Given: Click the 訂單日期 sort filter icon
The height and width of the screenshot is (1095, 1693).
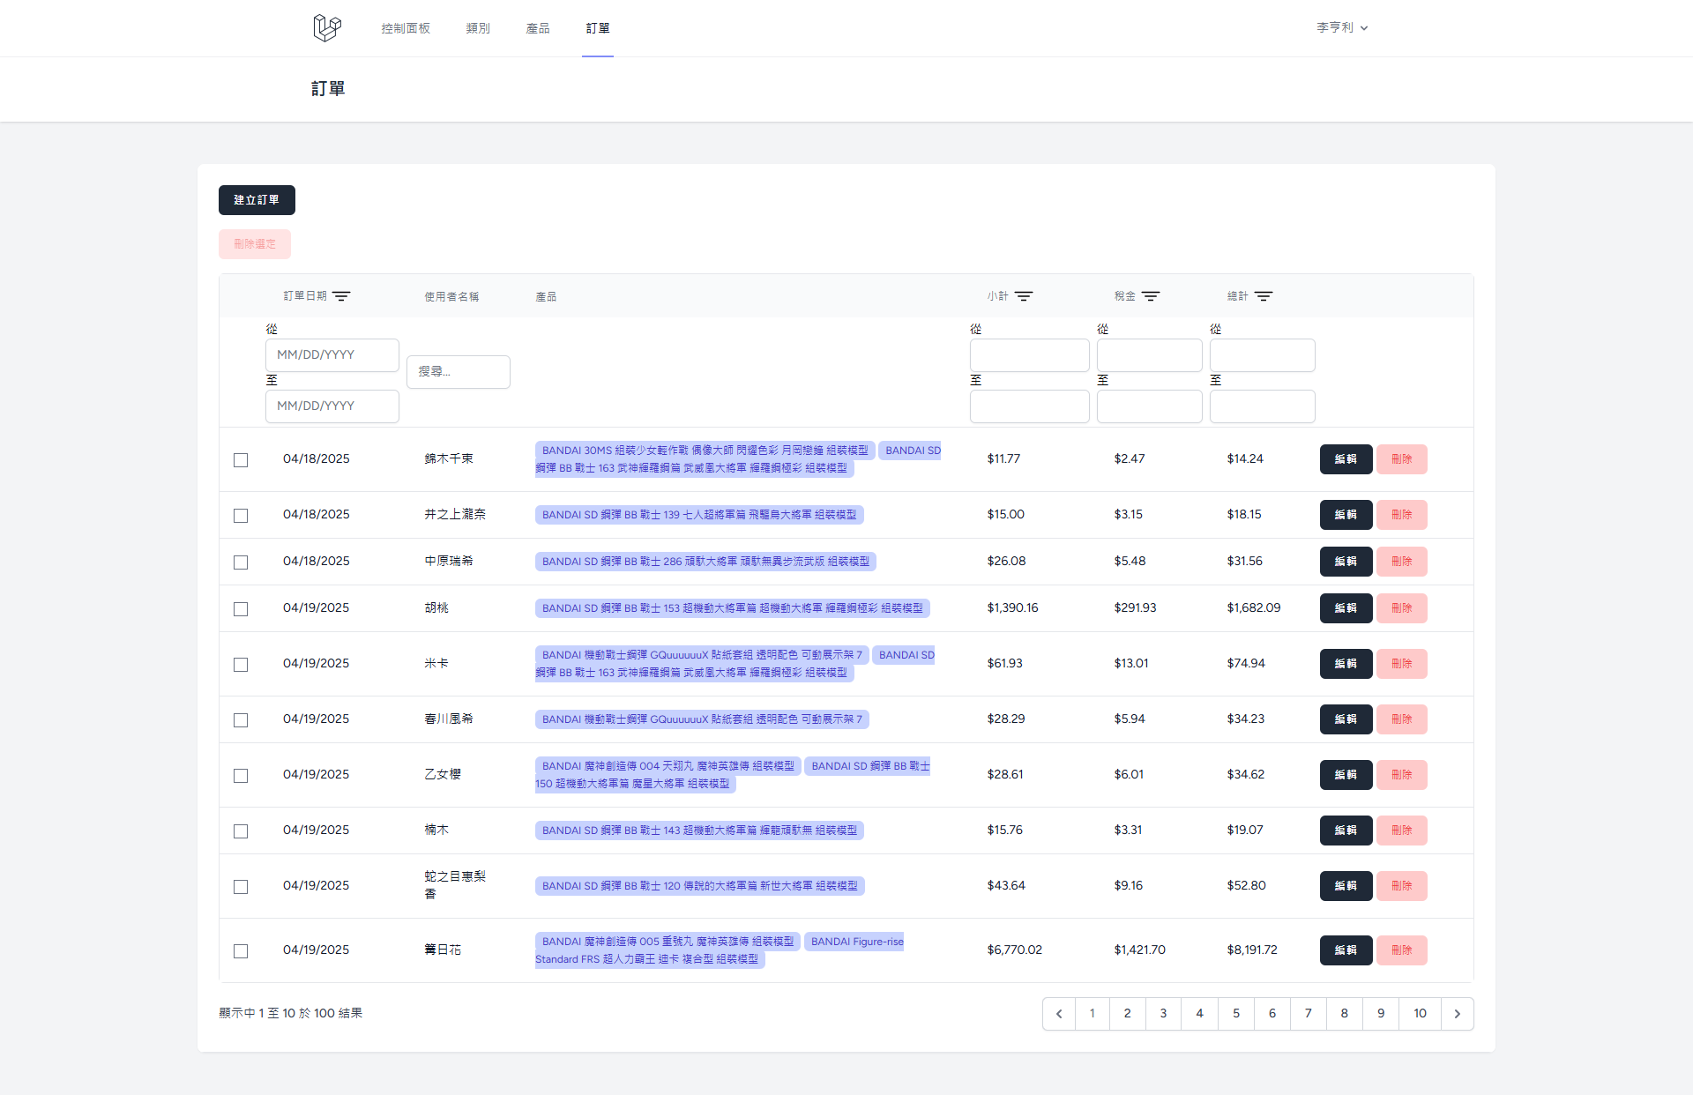Looking at the screenshot, I should 341,296.
